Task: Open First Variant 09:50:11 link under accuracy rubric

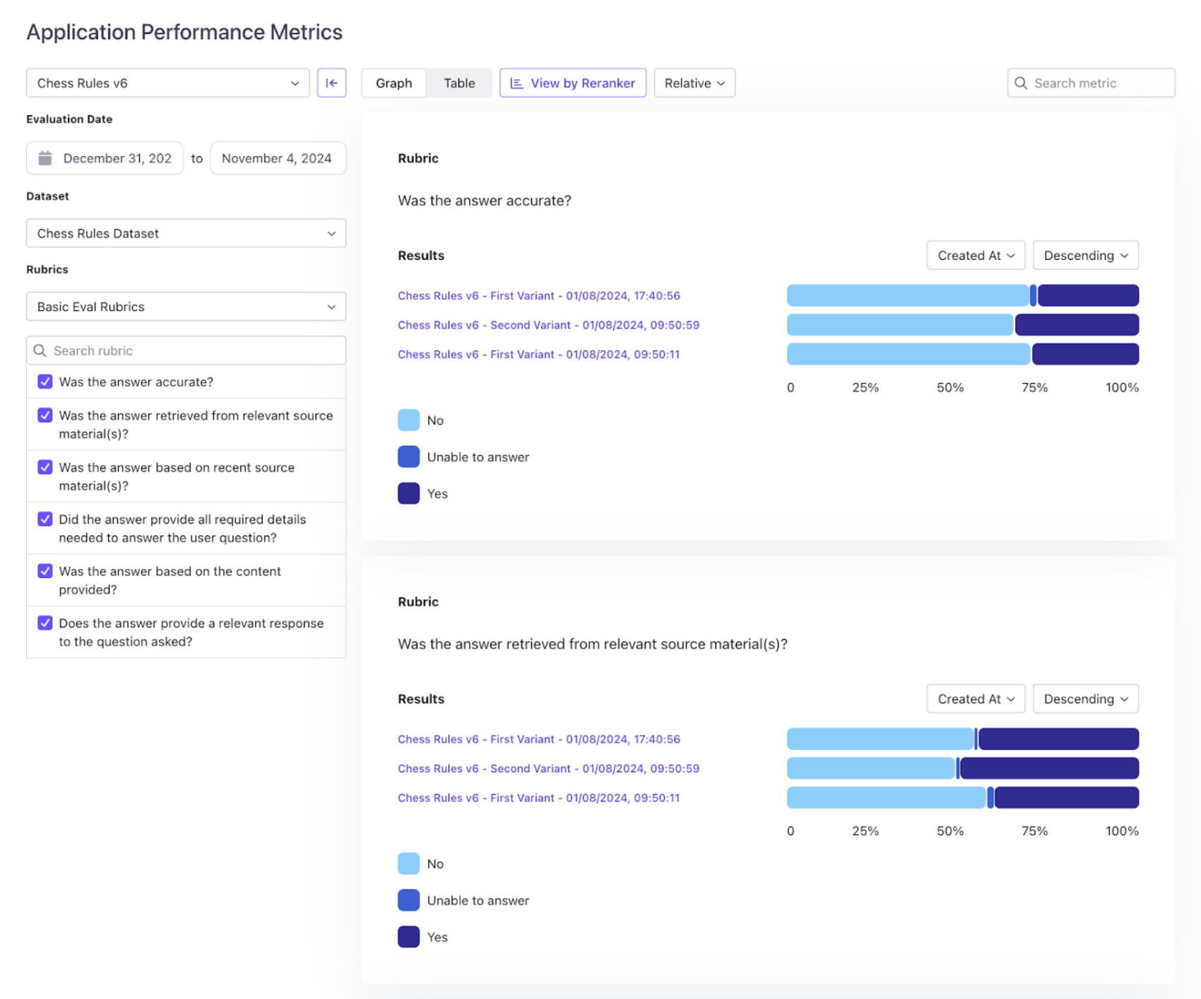Action: point(539,354)
